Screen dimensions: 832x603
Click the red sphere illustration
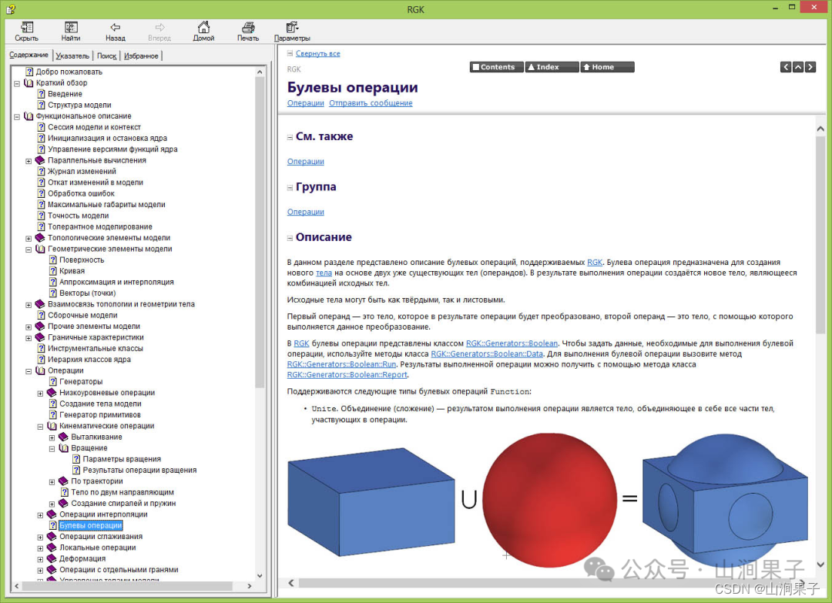click(x=549, y=500)
